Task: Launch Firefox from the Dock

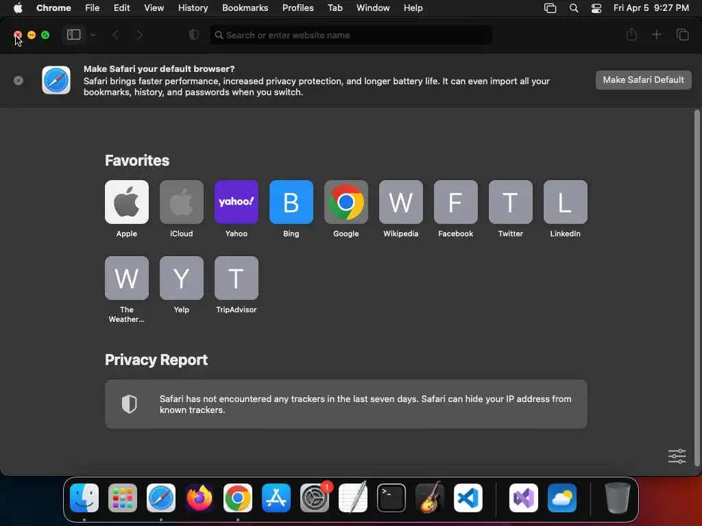Action: (x=199, y=498)
